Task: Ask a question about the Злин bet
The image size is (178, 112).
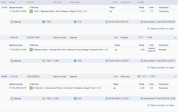Action: pos(161,29)
